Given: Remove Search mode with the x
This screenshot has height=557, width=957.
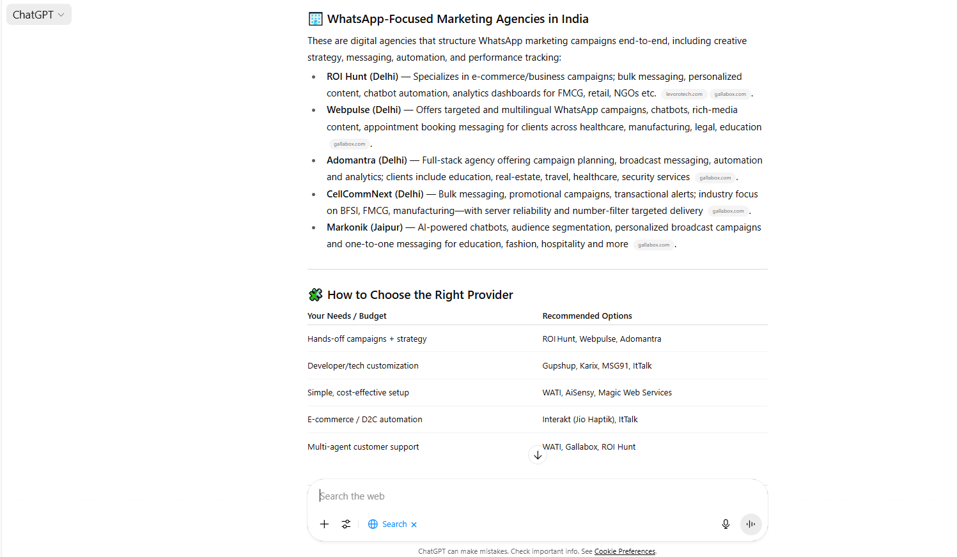Looking at the screenshot, I should pyautogui.click(x=414, y=524).
